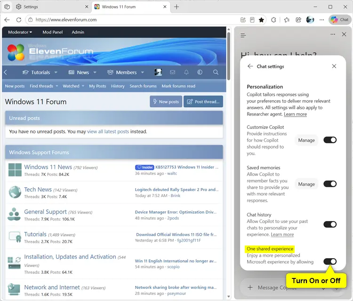The width and height of the screenshot is (353, 301).
Task: Open Learn more link under Personalization
Action: coord(295,114)
